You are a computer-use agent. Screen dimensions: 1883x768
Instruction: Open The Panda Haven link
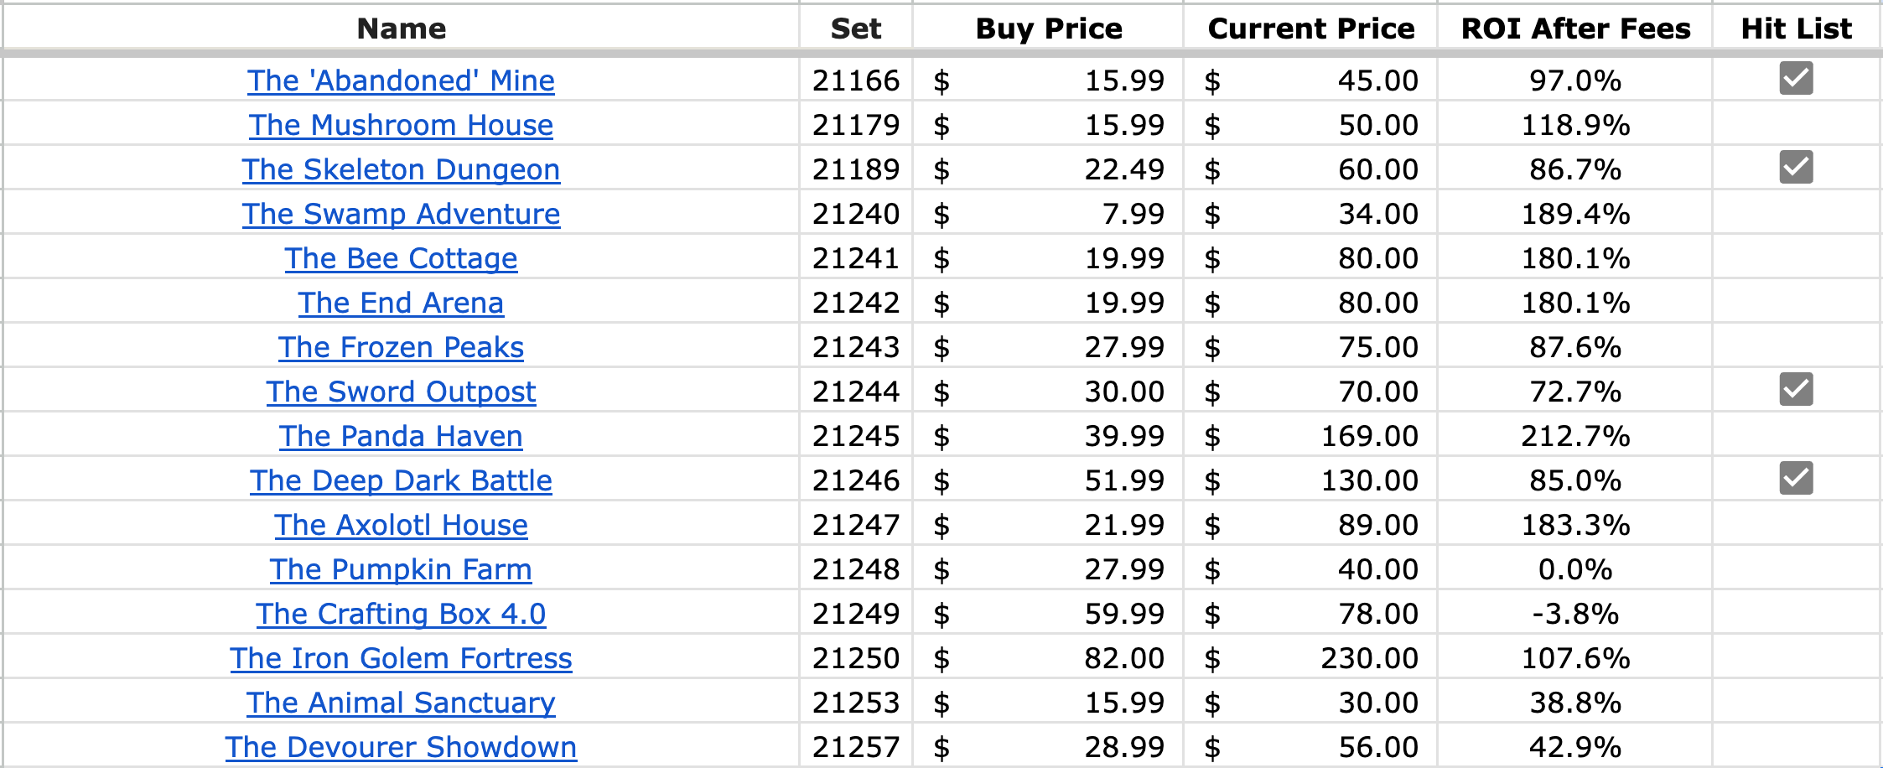point(401,436)
